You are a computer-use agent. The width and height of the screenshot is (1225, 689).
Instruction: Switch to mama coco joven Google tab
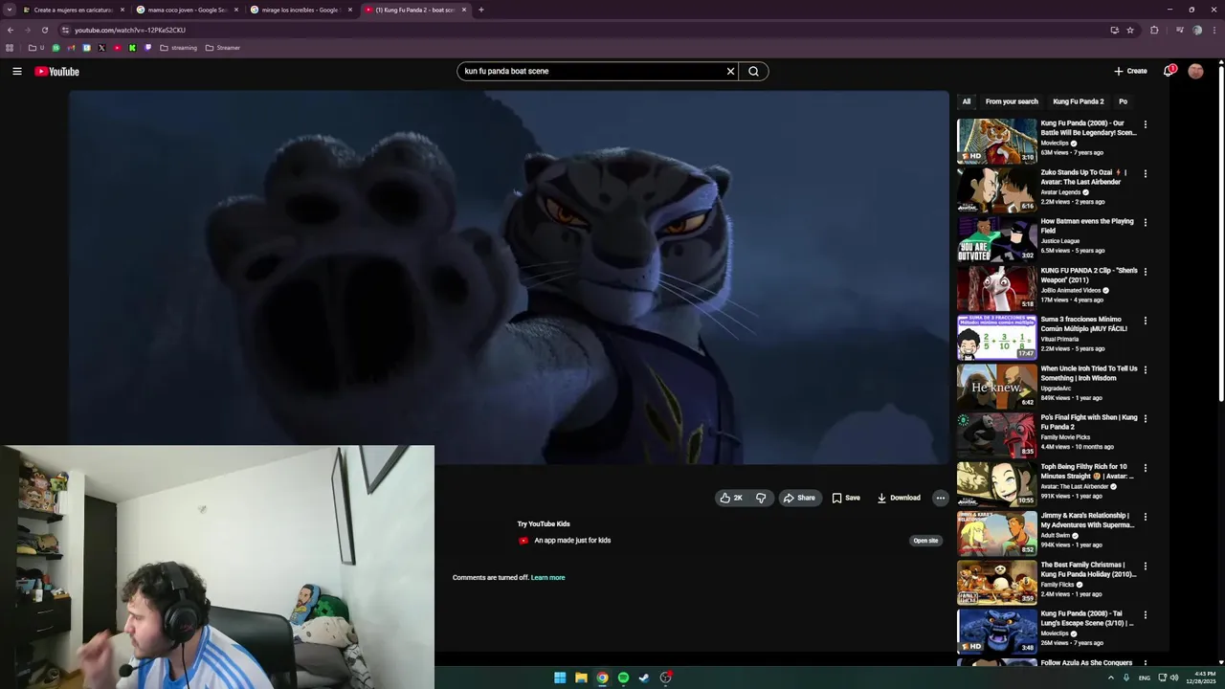187,10
